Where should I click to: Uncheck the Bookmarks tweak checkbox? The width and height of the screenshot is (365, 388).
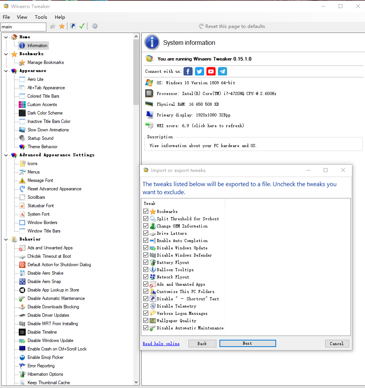146,211
